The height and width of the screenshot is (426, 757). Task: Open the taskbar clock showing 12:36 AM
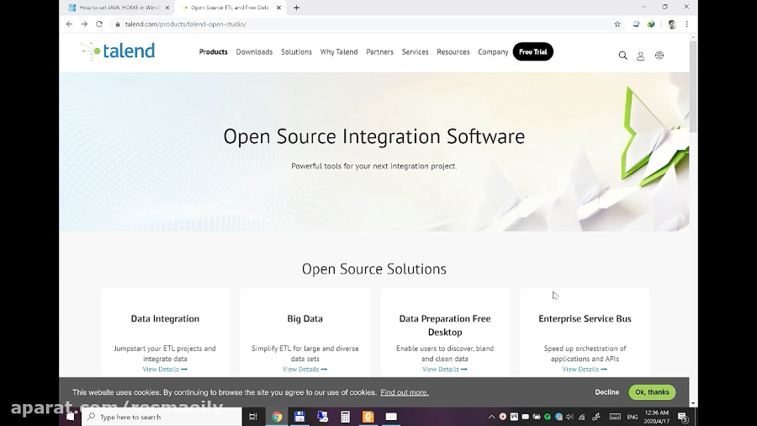click(x=657, y=417)
